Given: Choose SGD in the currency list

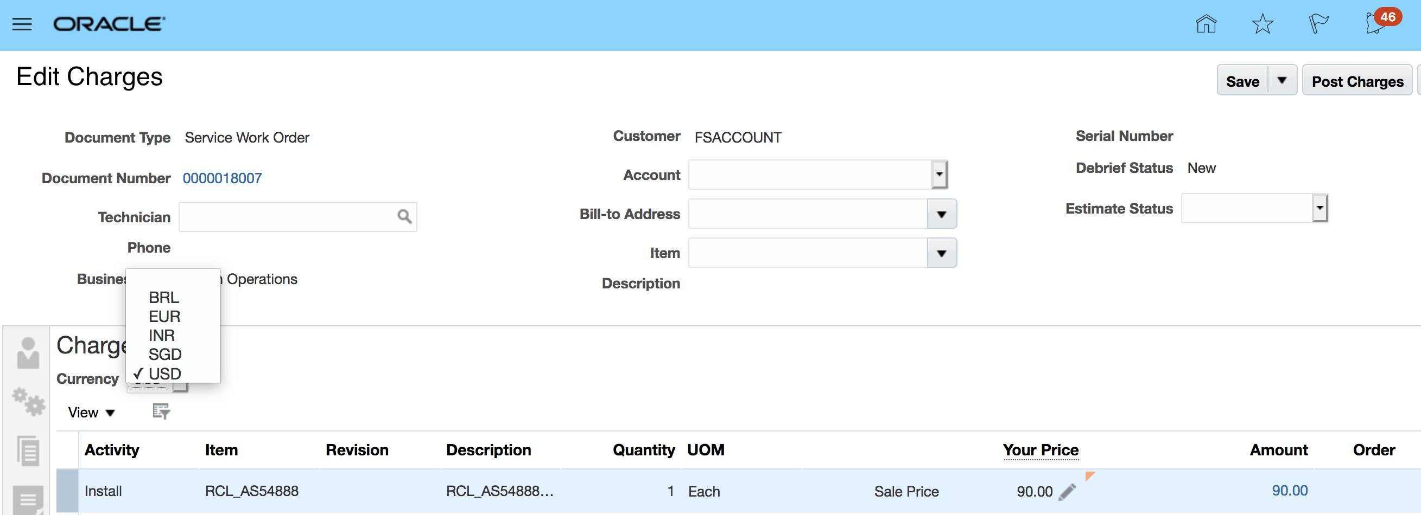Looking at the screenshot, I should [x=164, y=354].
